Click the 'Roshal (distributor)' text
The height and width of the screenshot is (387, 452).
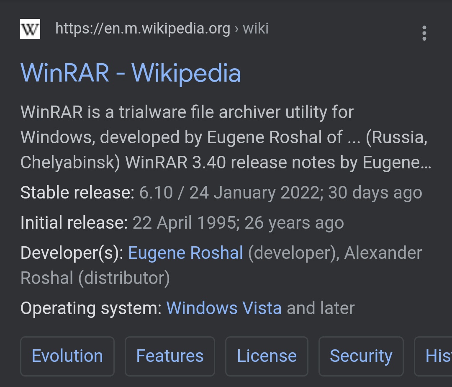click(x=95, y=278)
